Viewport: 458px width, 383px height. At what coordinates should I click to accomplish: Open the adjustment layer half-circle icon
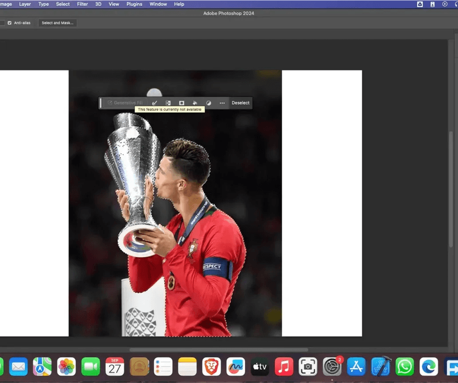[x=209, y=103]
